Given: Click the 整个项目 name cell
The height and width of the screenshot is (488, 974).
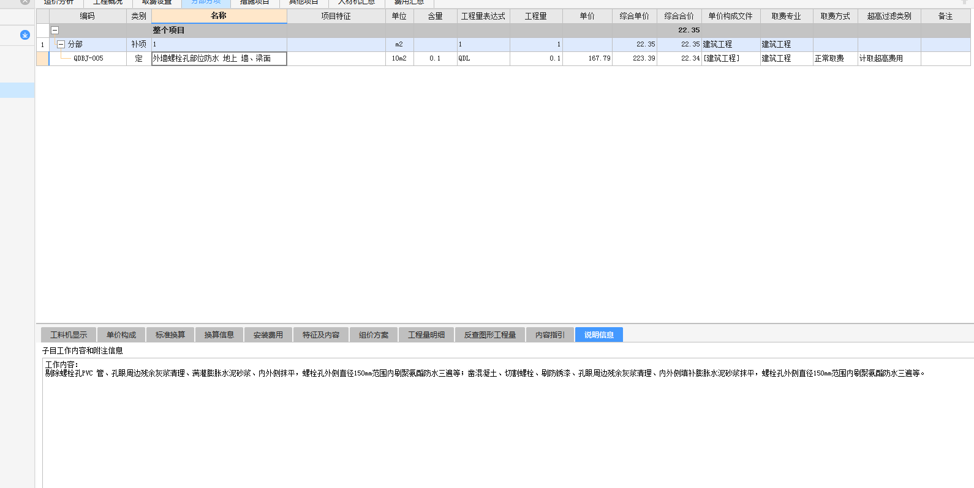Looking at the screenshot, I should [x=219, y=30].
